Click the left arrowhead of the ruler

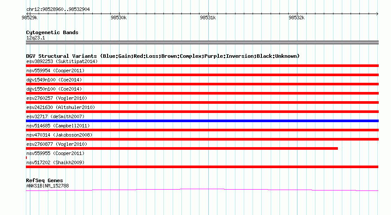tap(27, 14)
